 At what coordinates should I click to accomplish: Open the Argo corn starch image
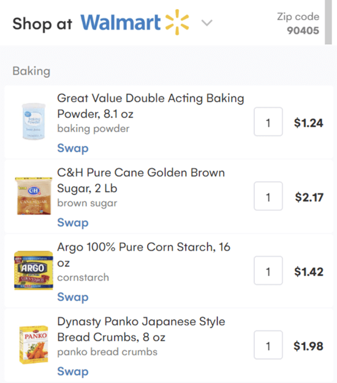pyautogui.click(x=34, y=270)
